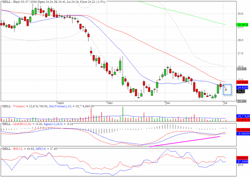The width and height of the screenshot is (250, 177).
Task: Click the red 24.8304 price tag
Action: tap(242, 82)
